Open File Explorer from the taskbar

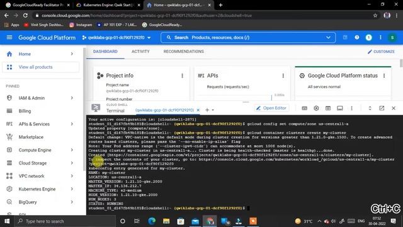[166, 221]
